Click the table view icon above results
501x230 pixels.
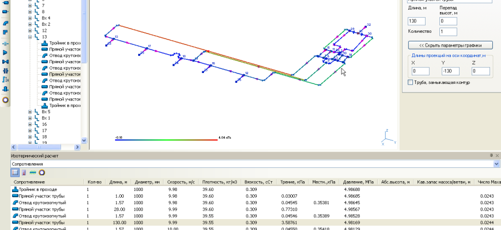click(15, 172)
